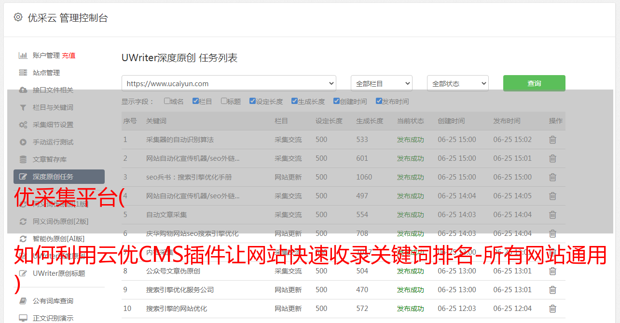Screen dimensions: 620x323
Task: Open 公有词库查询 in the sidebar
Action: [53, 301]
